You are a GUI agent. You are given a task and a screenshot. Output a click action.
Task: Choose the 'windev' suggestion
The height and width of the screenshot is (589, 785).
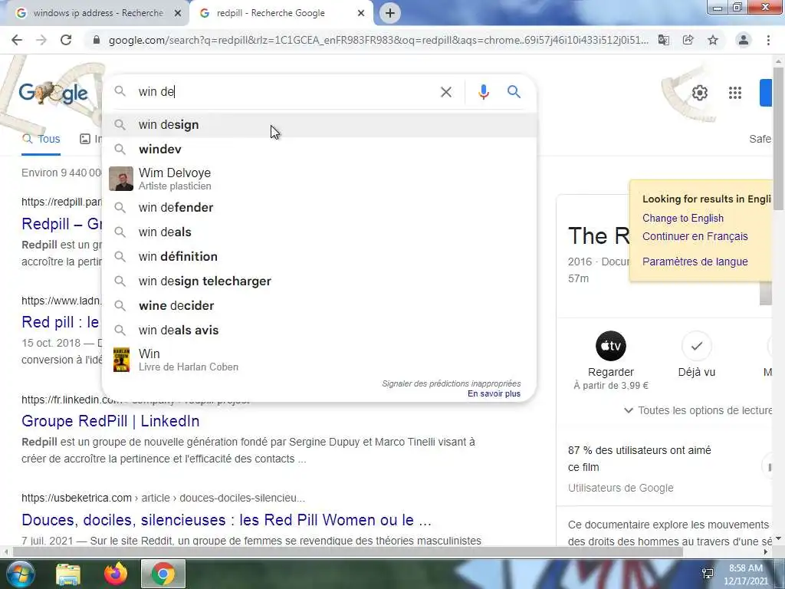(x=319, y=150)
